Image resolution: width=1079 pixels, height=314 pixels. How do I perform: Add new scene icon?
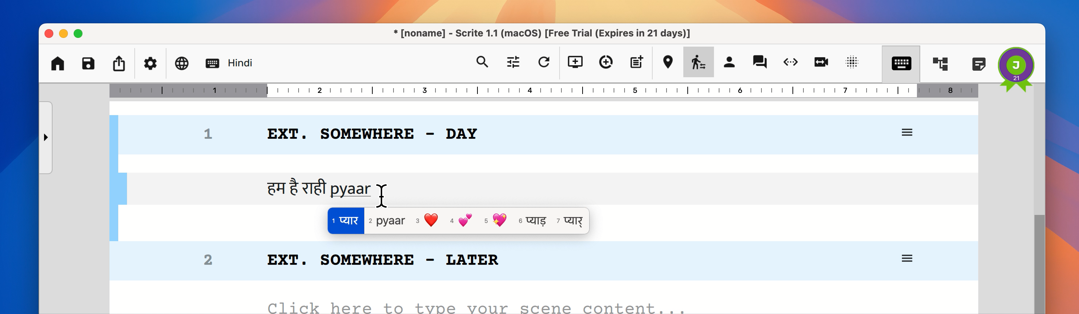point(575,62)
